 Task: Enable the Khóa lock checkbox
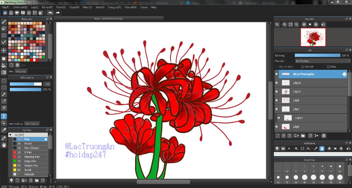[x=328, y=67]
